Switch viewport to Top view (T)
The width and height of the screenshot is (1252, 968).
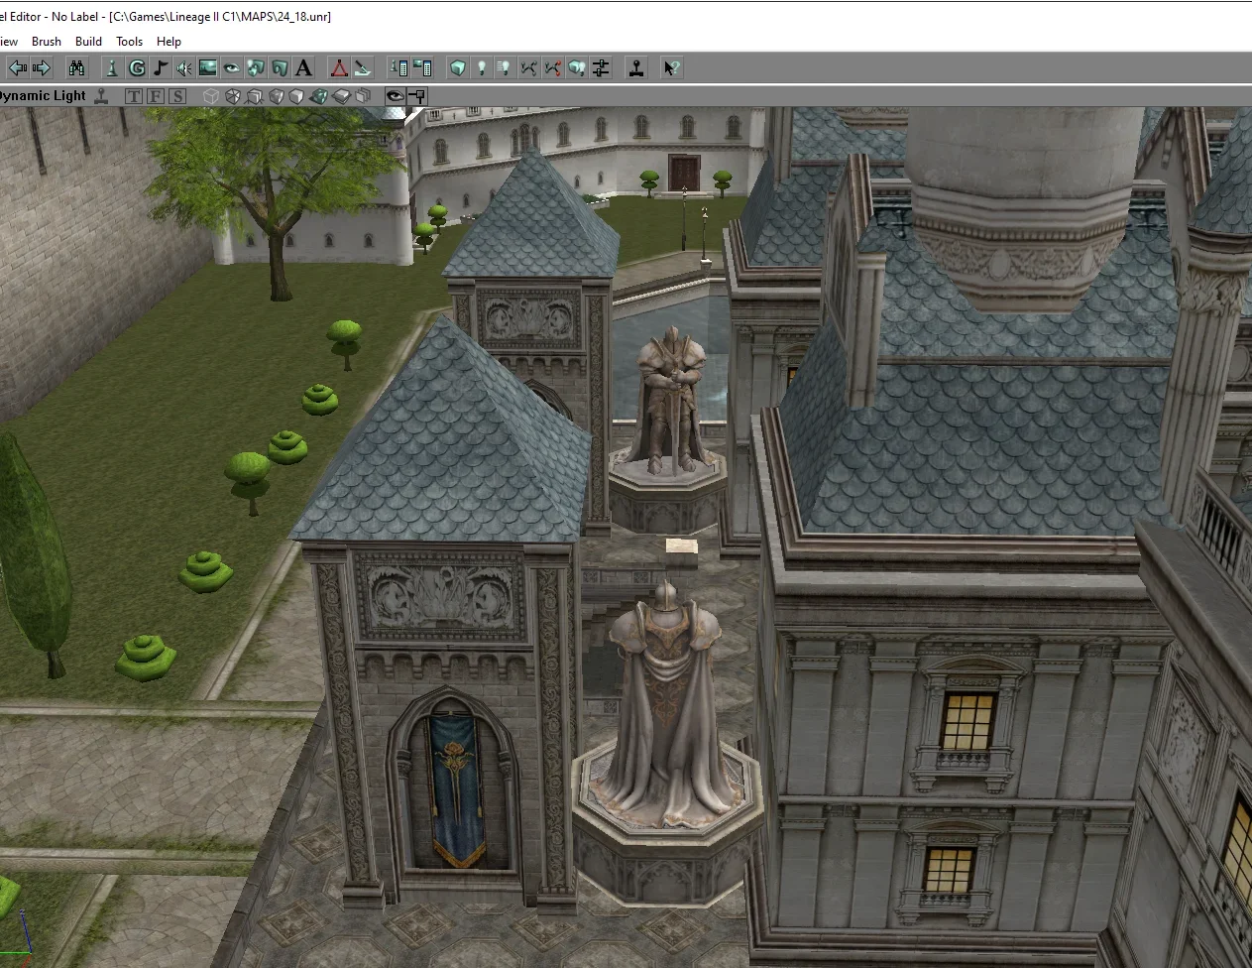(135, 96)
